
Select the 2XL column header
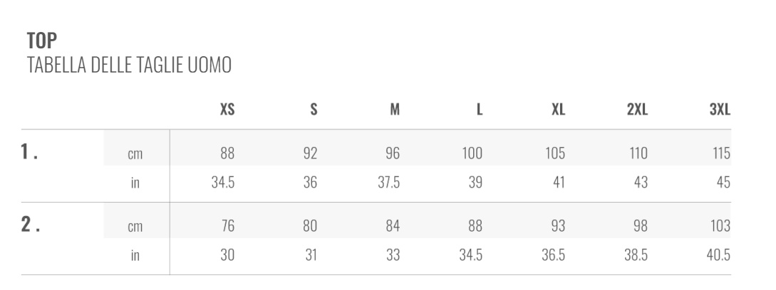[x=637, y=109]
